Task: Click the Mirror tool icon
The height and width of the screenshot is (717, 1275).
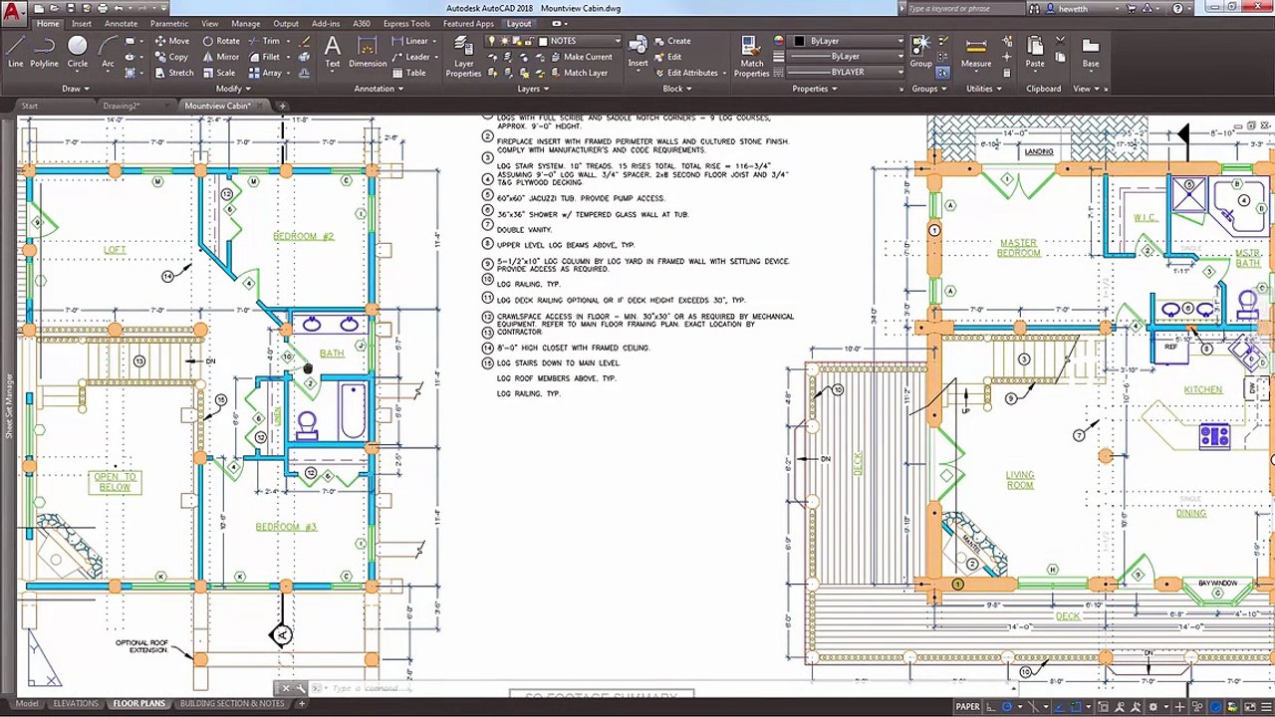Action: pos(207,57)
